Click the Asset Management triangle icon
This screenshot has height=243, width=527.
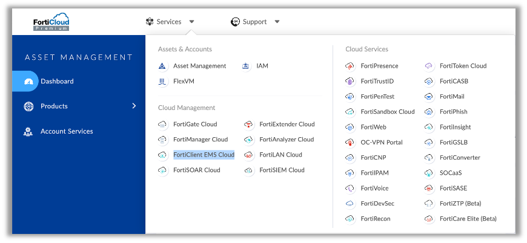[x=162, y=66]
